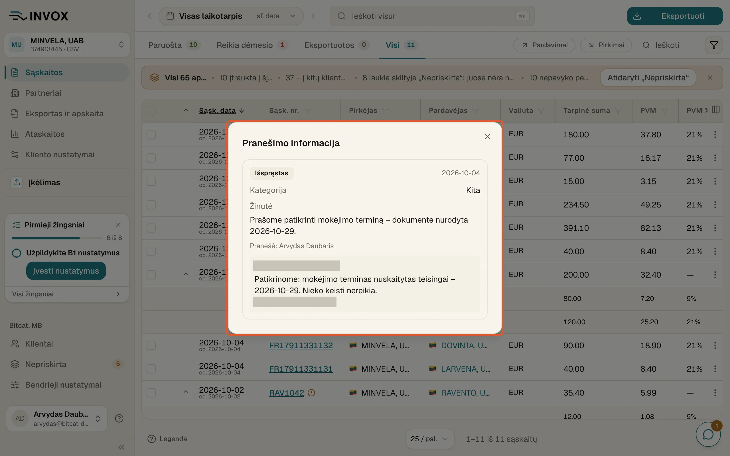Expand Visi žingsniai steps list
730x456 pixels.
pos(67,294)
